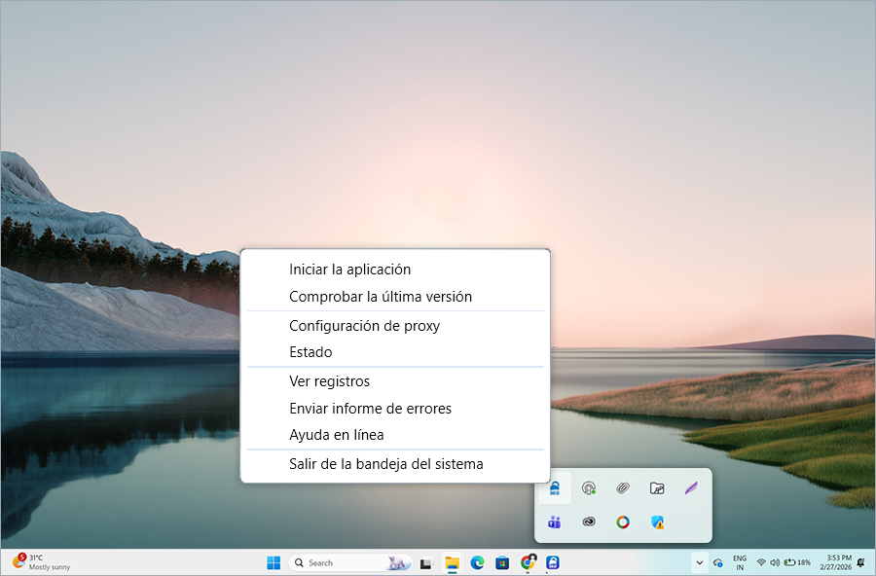Viewport: 876px width, 576px height.
Task: Select 'Iniciar la aplicación' from the context menu
Action: 349,270
